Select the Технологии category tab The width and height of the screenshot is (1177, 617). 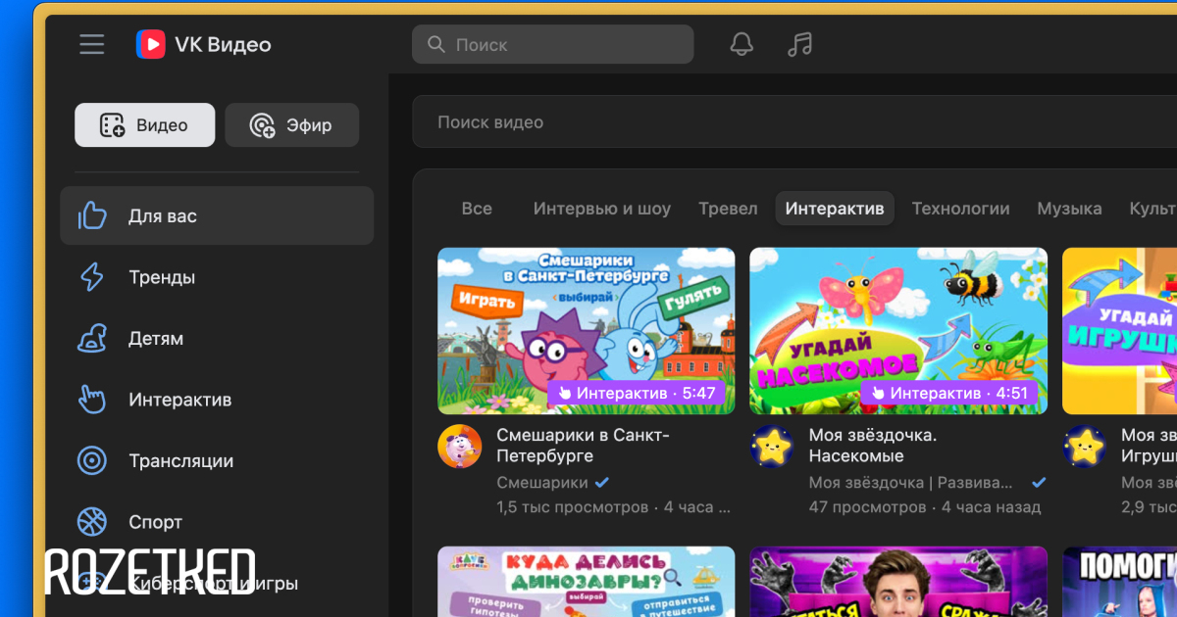click(x=960, y=209)
